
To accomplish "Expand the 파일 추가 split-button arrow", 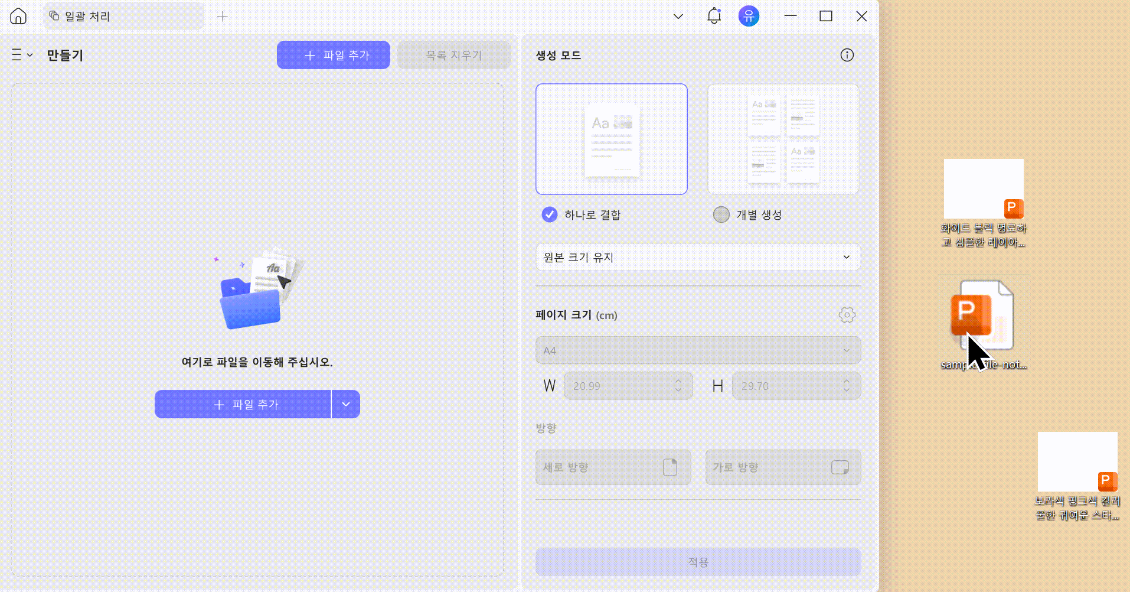I will [x=346, y=404].
